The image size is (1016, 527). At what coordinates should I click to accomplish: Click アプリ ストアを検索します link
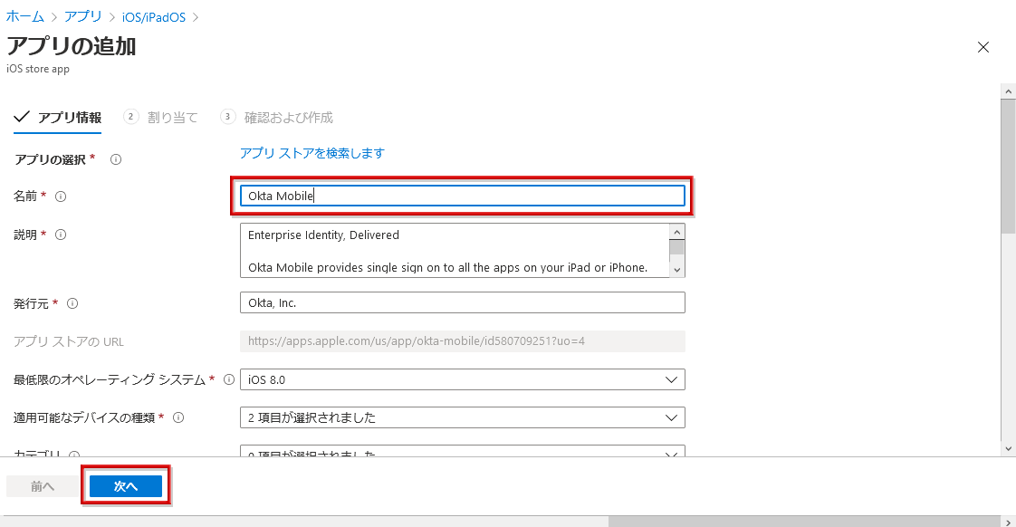(x=312, y=153)
